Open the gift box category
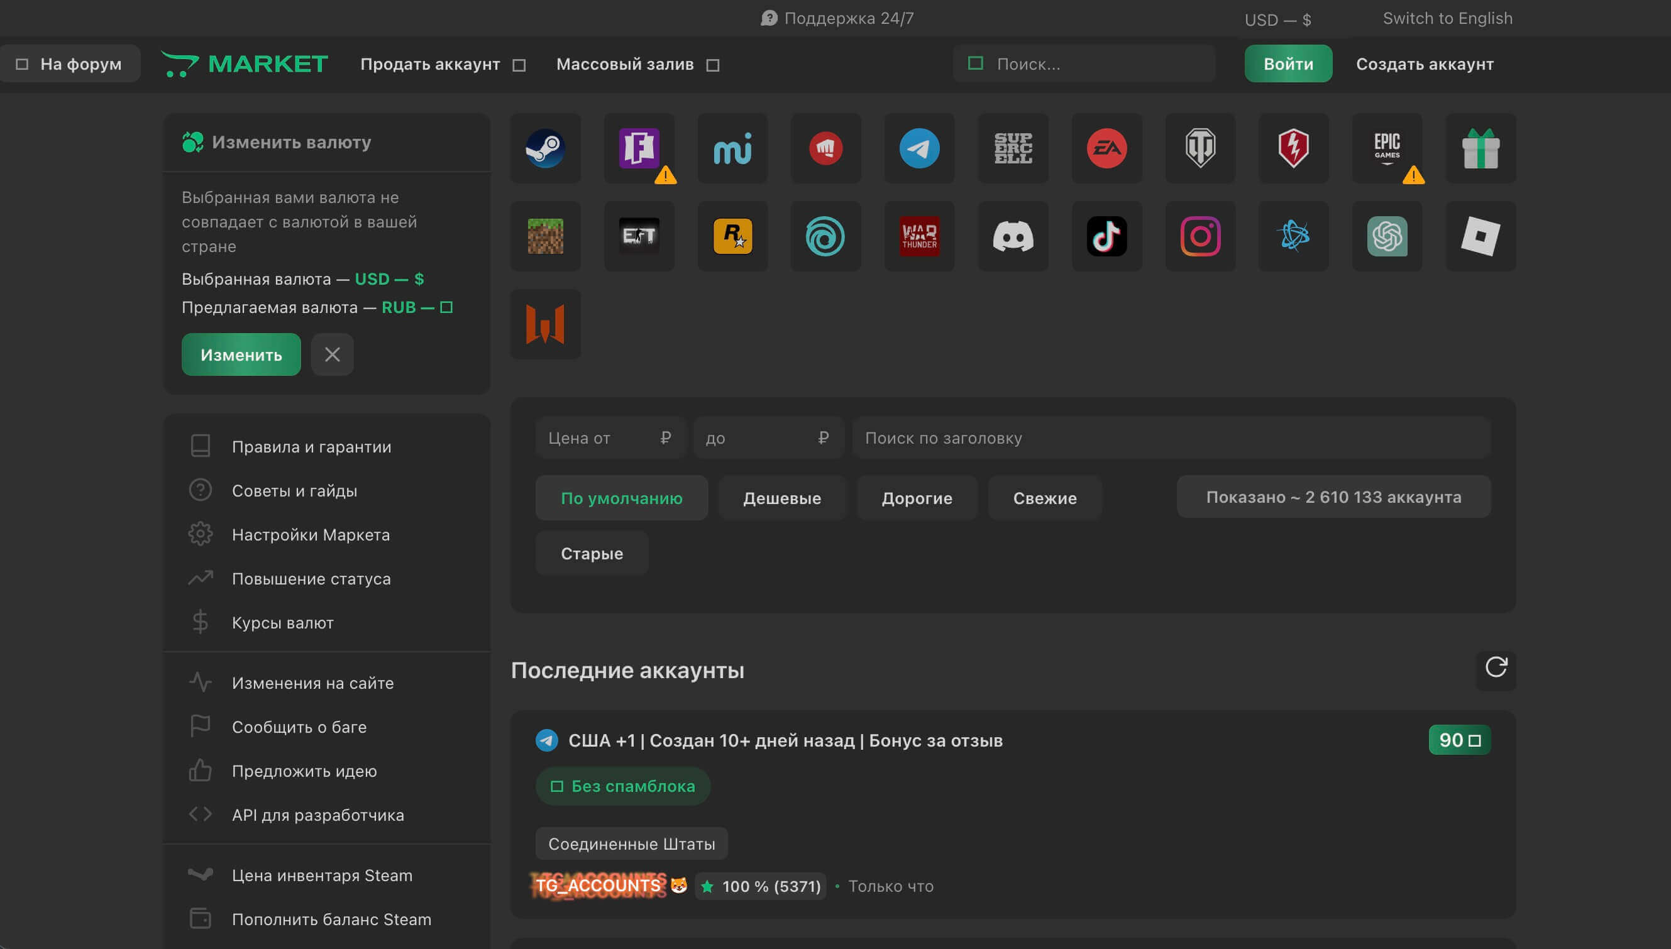1671x949 pixels. pos(1481,148)
